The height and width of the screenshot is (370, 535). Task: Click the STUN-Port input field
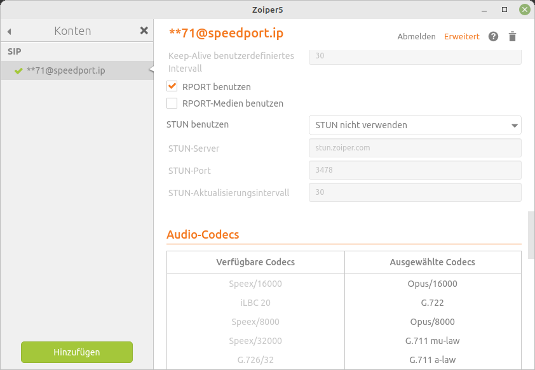tap(415, 170)
